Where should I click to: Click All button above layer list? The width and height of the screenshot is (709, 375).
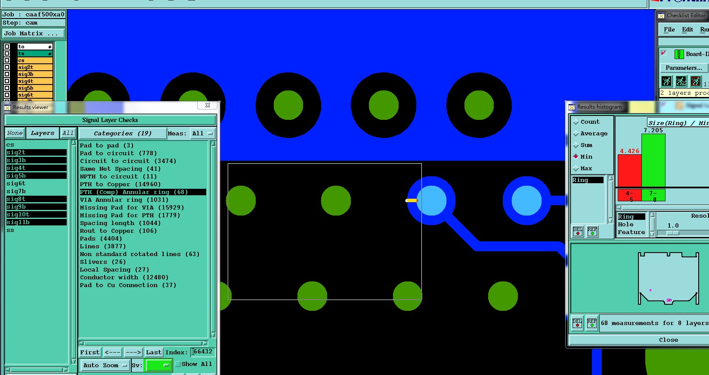point(68,133)
